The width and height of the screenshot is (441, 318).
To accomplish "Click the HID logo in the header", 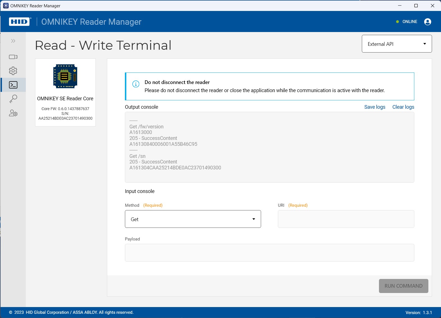I will [19, 22].
